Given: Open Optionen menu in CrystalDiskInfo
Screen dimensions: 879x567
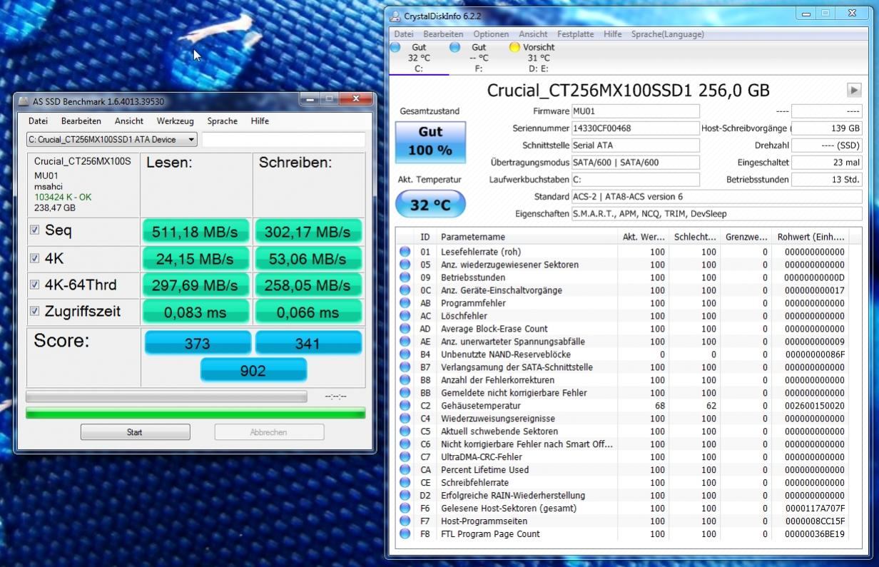Looking at the screenshot, I should tap(491, 34).
